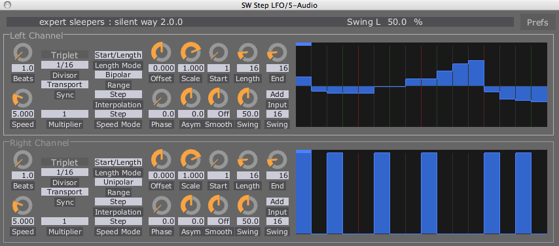The height and width of the screenshot is (246, 559).
Task: Click the Left Channel Speed knob
Action: [23, 98]
